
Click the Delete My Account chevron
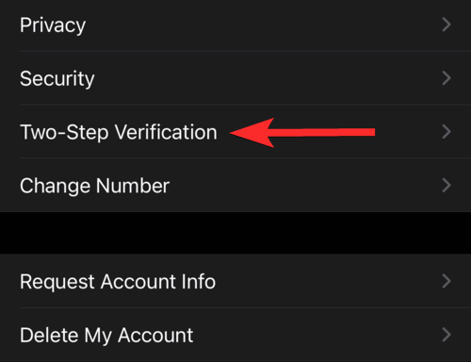point(447,335)
